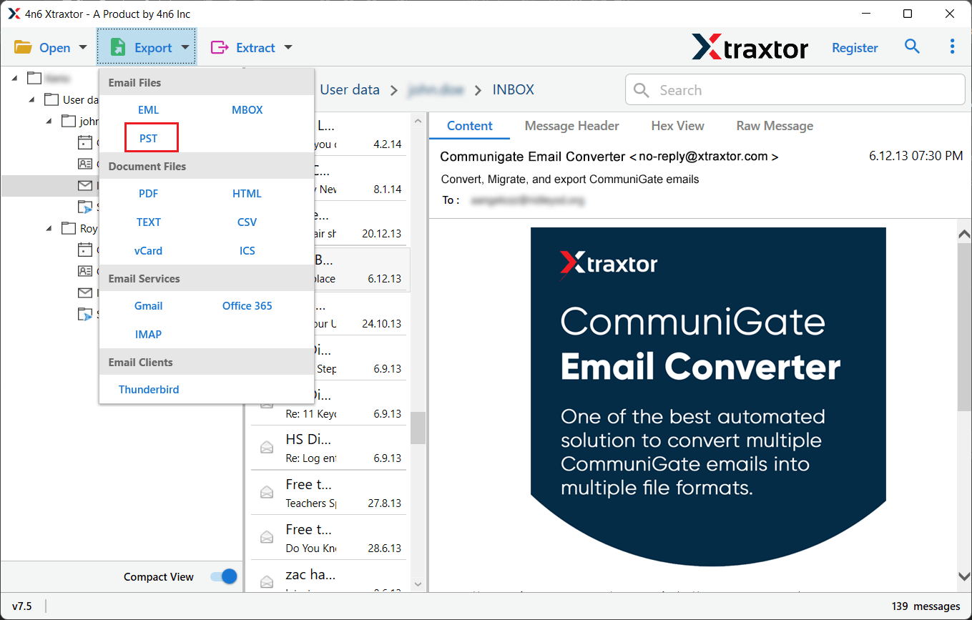The width and height of the screenshot is (972, 620).
Task: Select the inbox envelope icon under Roy folder
Action: [85, 292]
